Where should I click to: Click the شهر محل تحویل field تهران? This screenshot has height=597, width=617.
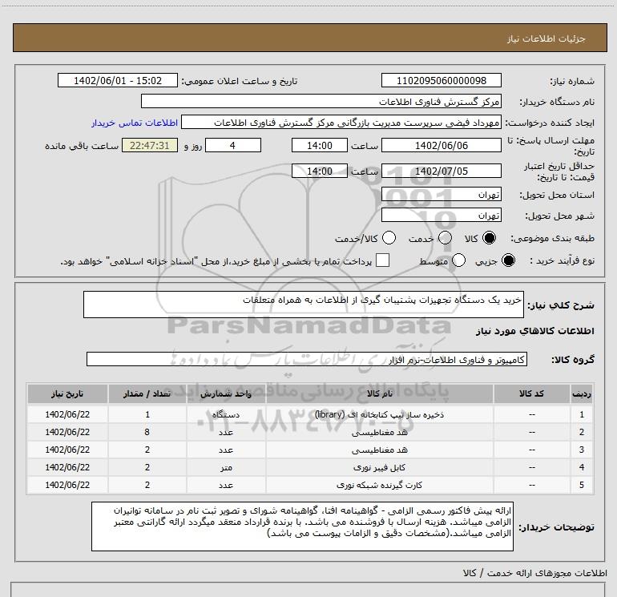[441, 216]
